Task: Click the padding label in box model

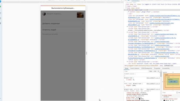Action: 170,79
